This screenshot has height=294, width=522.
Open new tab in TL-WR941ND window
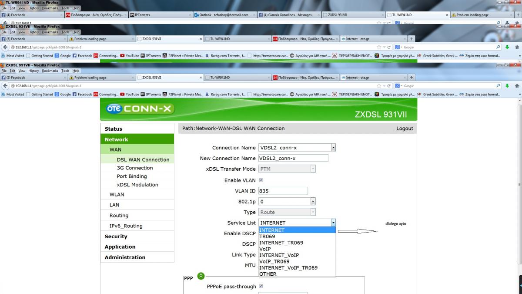click(519, 15)
